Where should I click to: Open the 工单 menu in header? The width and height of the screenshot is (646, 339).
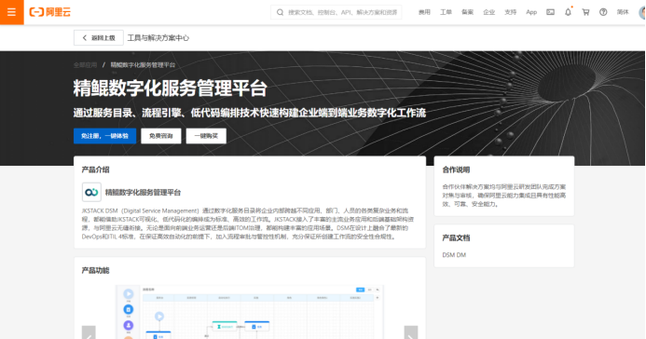446,12
